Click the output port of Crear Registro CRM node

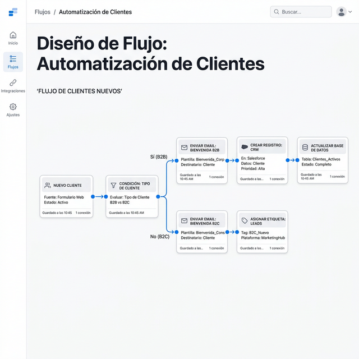click(288, 160)
